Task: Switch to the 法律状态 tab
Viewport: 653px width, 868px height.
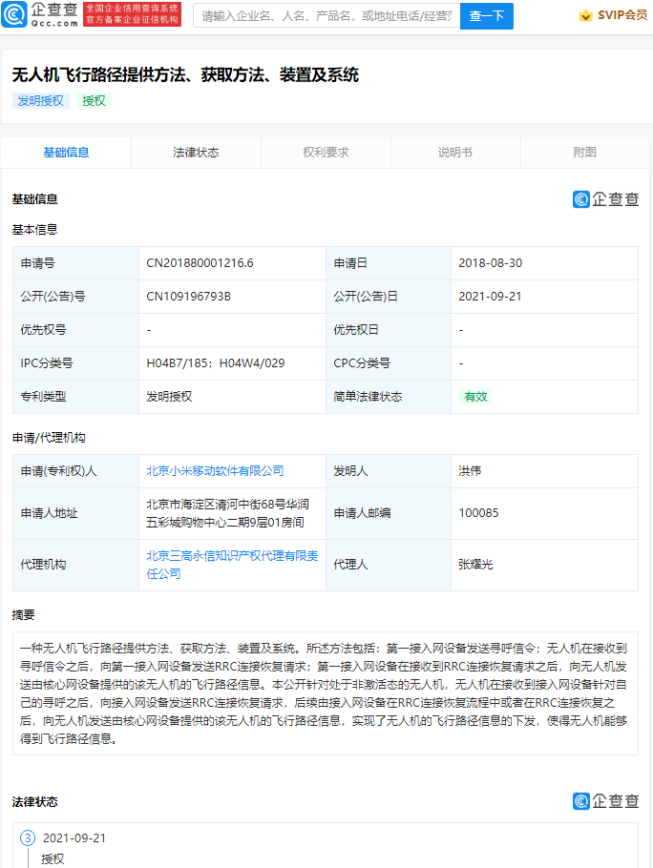Action: (196, 153)
